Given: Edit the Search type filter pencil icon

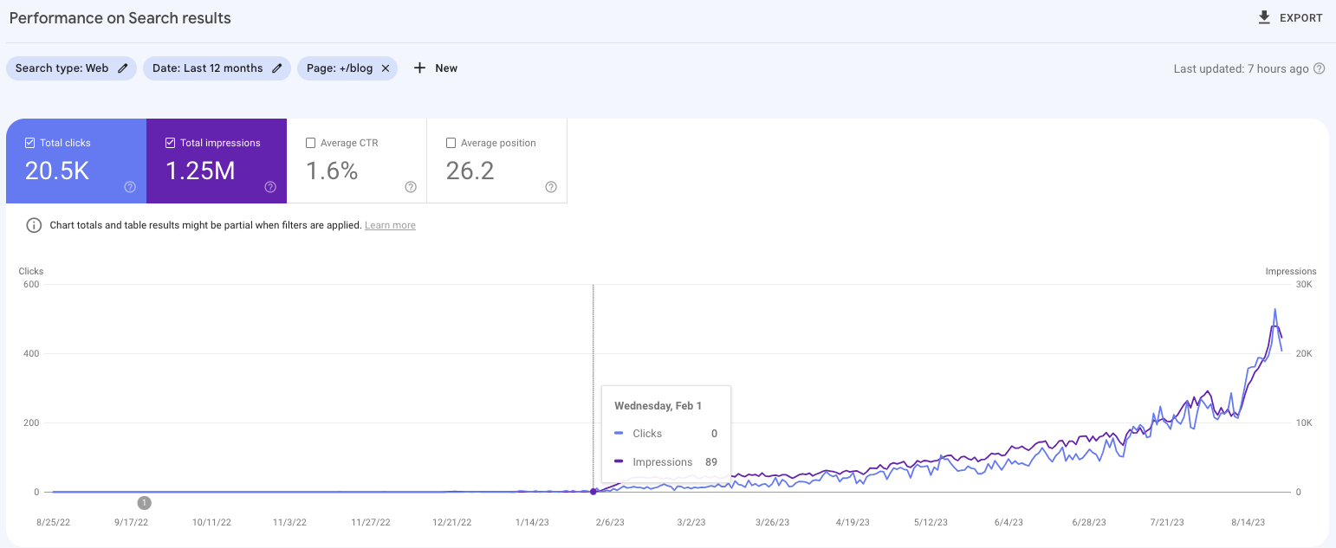Looking at the screenshot, I should click(123, 68).
